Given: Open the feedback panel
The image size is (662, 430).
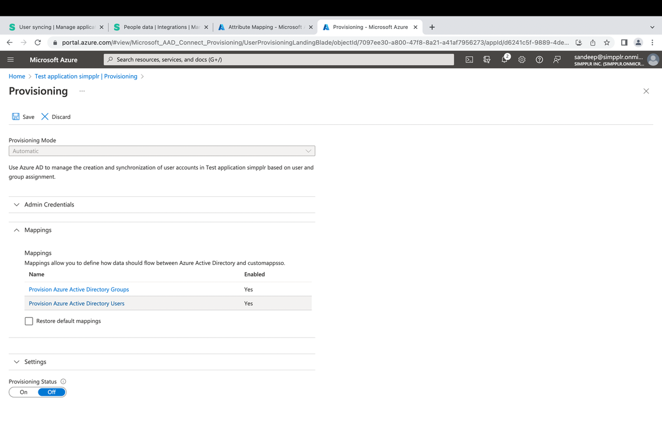Looking at the screenshot, I should coord(556,59).
